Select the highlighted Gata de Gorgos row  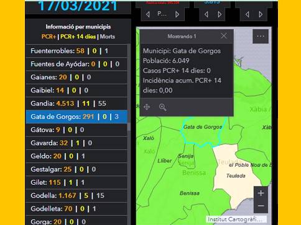pyautogui.click(x=76, y=117)
